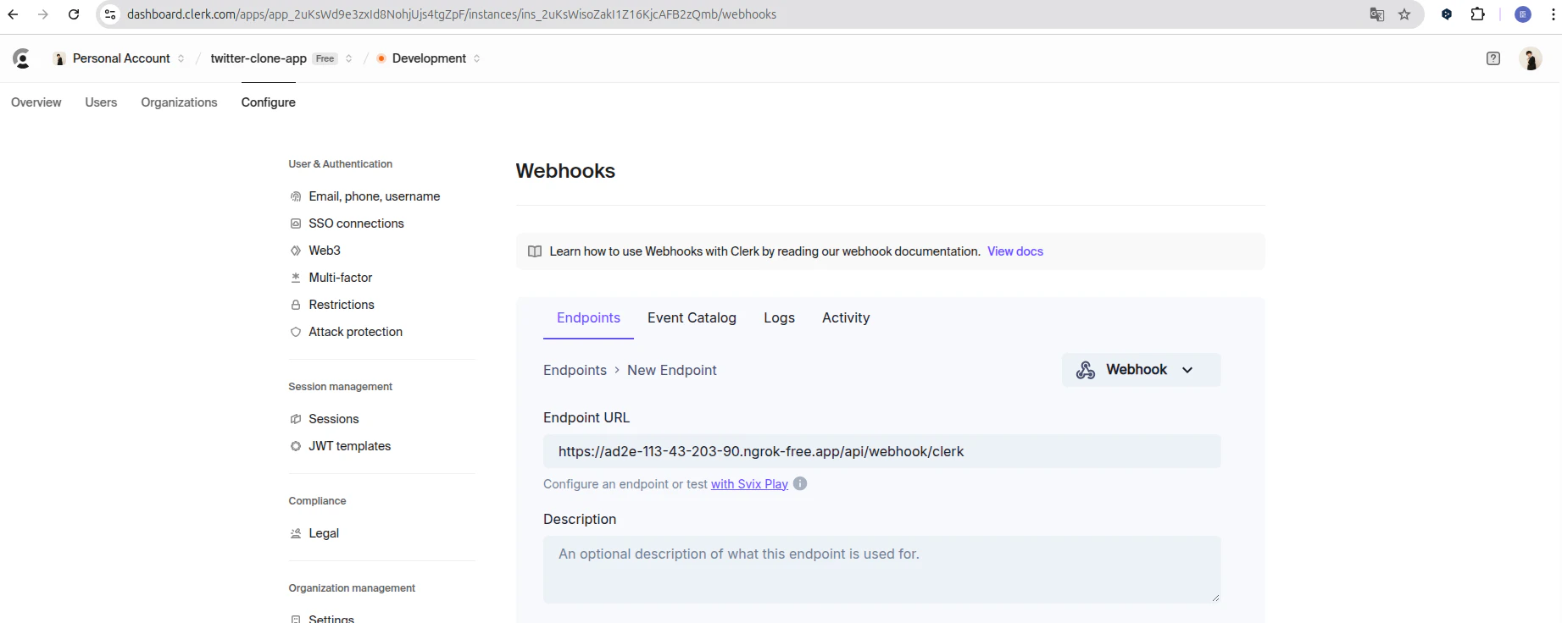The height and width of the screenshot is (623, 1562).
Task: Open user profile avatar menu
Action: coord(1531,58)
